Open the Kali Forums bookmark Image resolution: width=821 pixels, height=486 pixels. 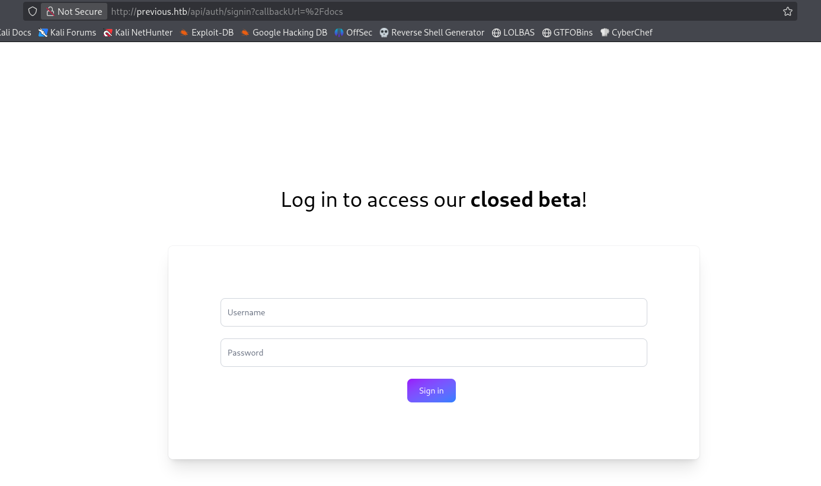(68, 33)
